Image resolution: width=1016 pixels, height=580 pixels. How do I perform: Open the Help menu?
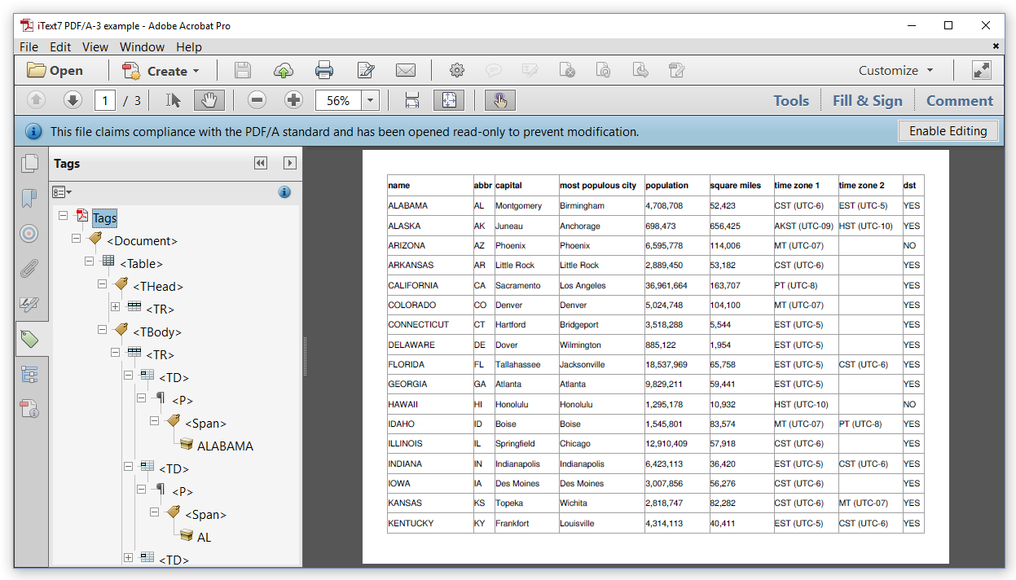click(x=189, y=47)
